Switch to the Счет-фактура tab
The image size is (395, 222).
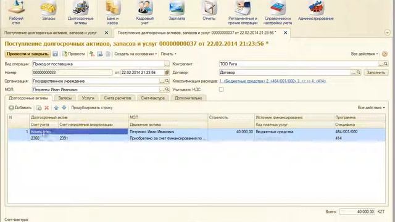click(152, 98)
